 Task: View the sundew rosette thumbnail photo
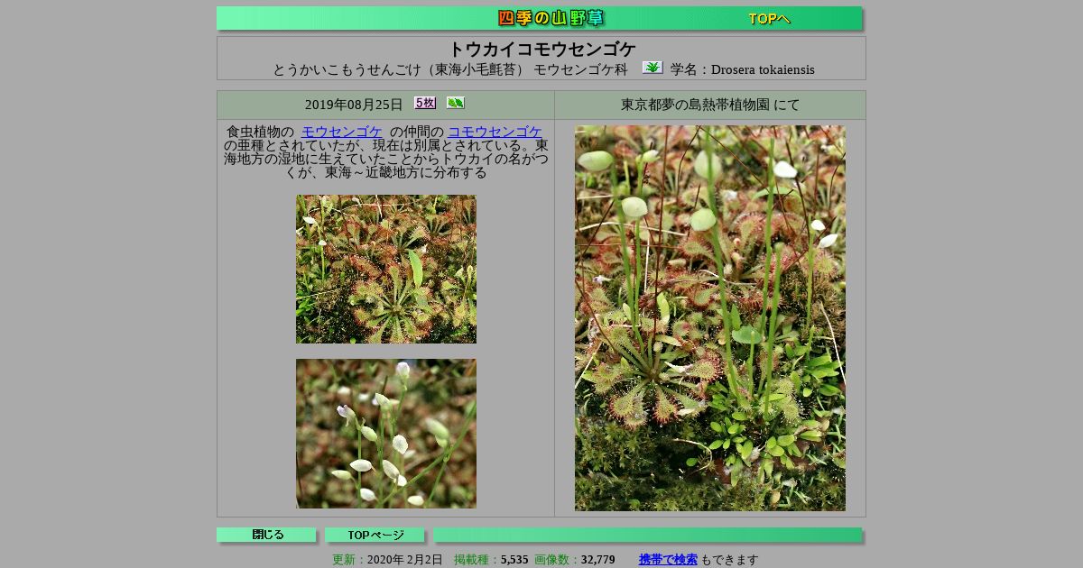386,269
